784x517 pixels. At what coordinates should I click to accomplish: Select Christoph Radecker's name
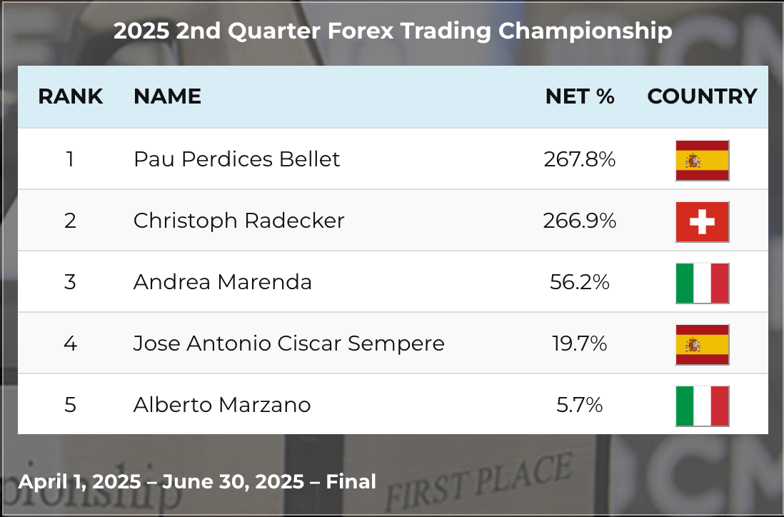coord(238,221)
